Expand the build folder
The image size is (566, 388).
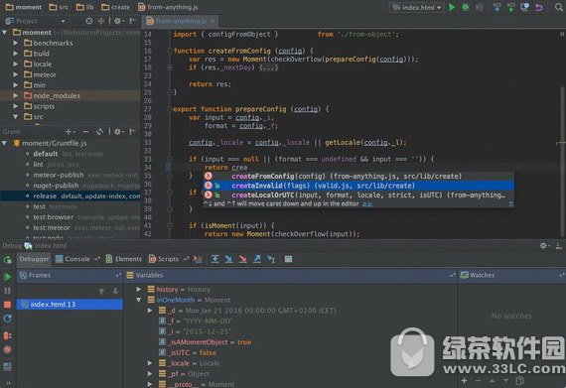pos(16,54)
